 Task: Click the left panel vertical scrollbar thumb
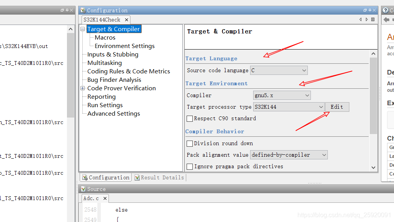pos(71,75)
